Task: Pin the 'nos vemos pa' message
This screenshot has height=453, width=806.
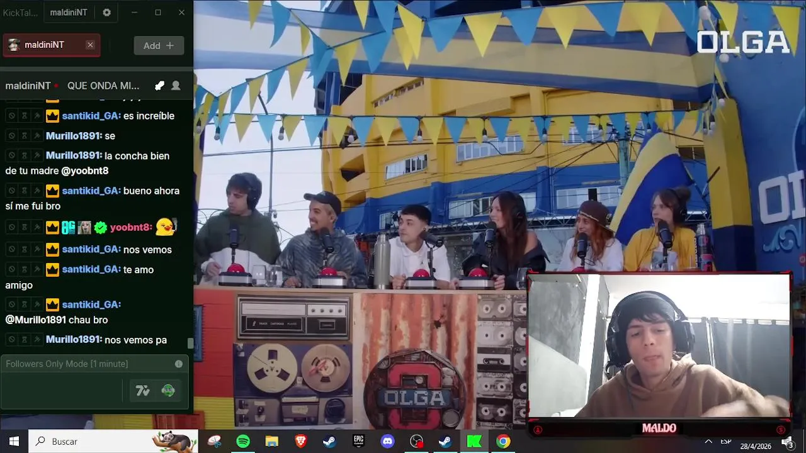Action: (x=37, y=340)
